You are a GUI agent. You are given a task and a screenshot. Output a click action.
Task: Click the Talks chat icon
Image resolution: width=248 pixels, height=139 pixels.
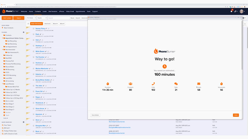176,84
